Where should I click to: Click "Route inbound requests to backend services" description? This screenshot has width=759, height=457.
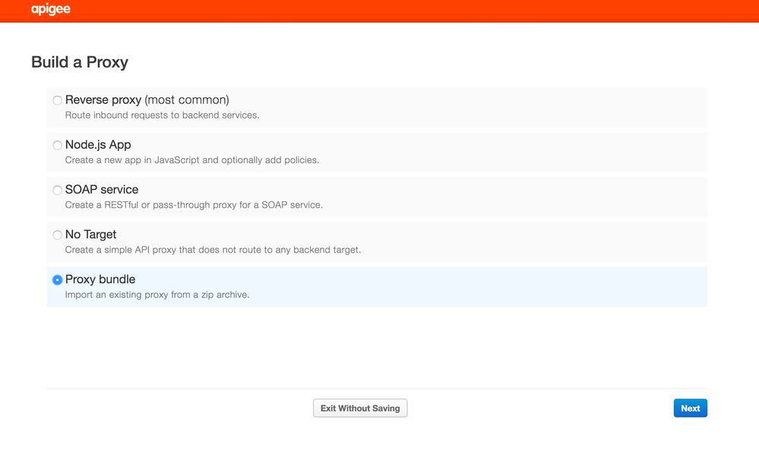pos(162,115)
